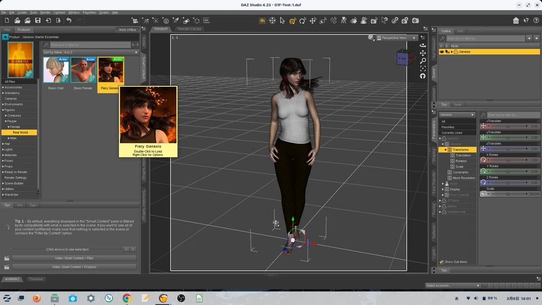Click the What's This help pointer icon
The height and width of the screenshot is (305, 542).
(x=526, y=20)
